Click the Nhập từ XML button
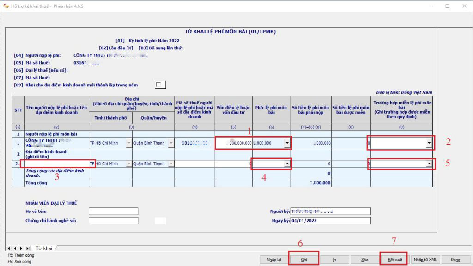 [x=425, y=260]
